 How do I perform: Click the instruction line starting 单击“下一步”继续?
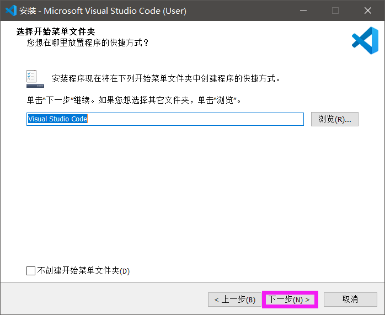pyautogui.click(x=134, y=100)
